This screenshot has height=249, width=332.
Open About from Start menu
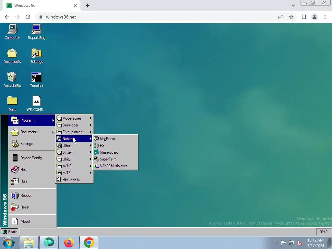[x=32, y=221]
